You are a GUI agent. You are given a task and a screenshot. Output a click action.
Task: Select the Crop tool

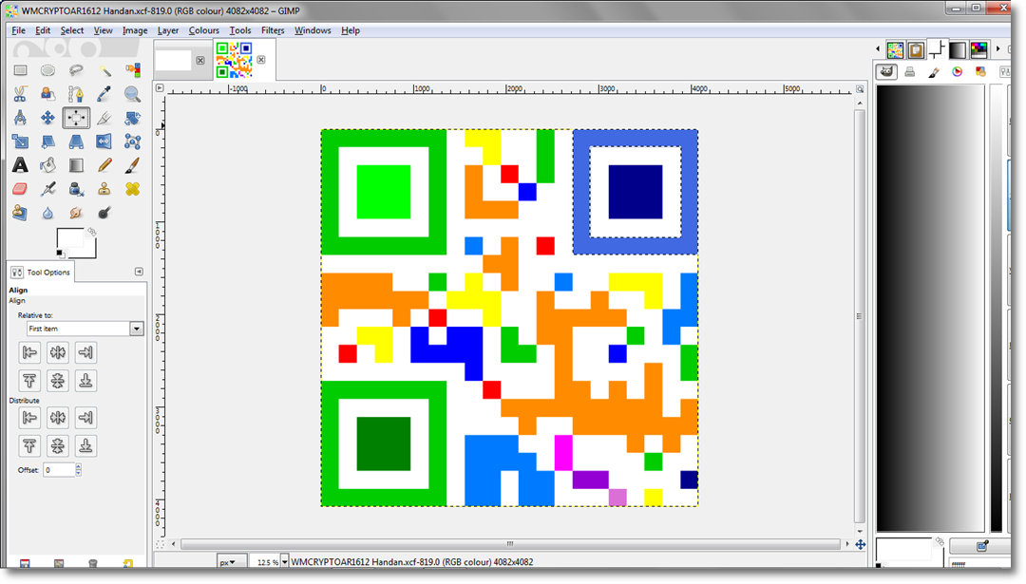coord(104,118)
